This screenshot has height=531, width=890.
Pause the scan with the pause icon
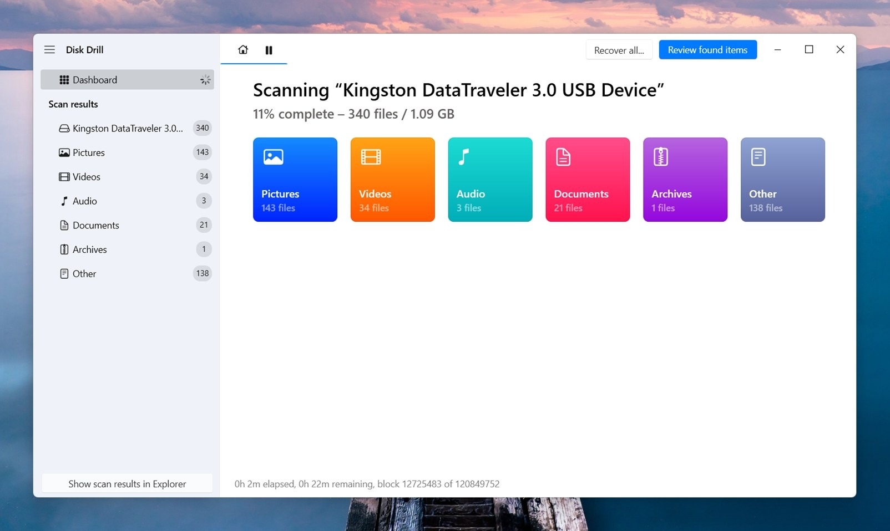269,50
